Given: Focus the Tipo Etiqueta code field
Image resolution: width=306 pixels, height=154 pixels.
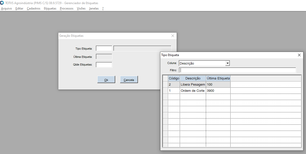Looking at the screenshot, I should [104, 48].
